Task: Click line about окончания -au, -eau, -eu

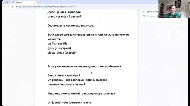Action: [85, 66]
